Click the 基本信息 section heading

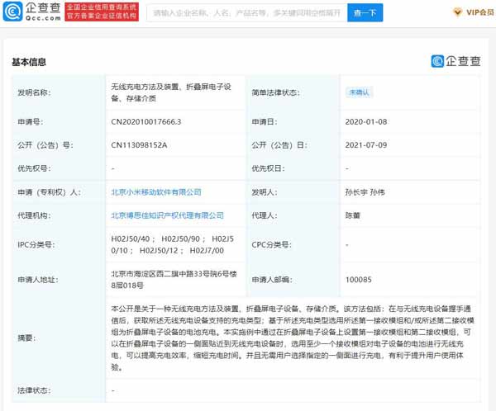click(29, 62)
